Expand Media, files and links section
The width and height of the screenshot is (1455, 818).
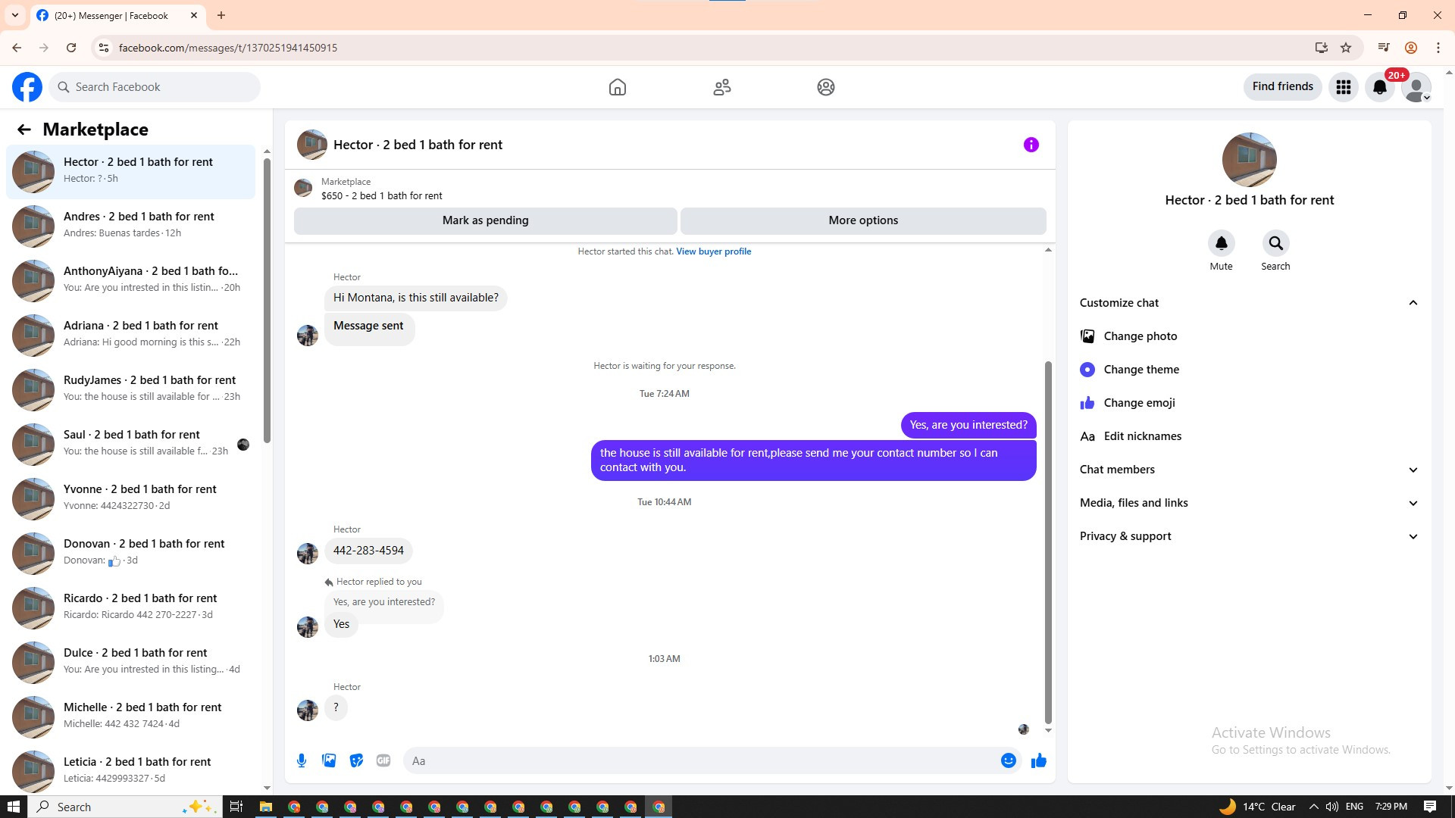click(x=1413, y=503)
